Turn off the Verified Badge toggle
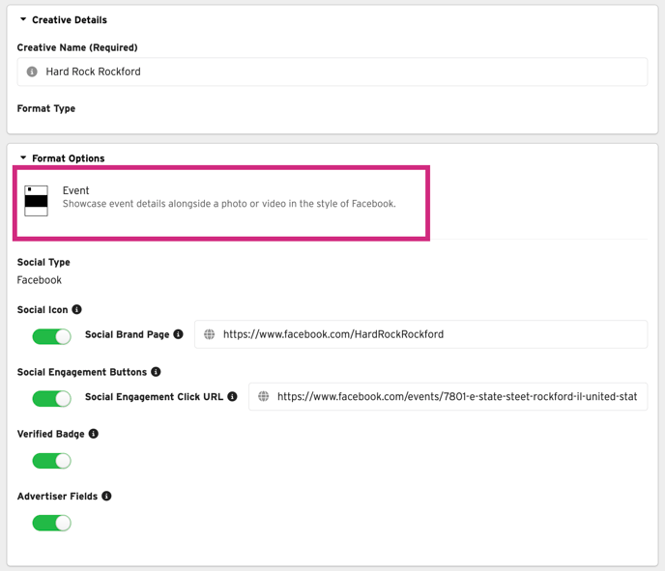The image size is (665, 571). coord(52,461)
